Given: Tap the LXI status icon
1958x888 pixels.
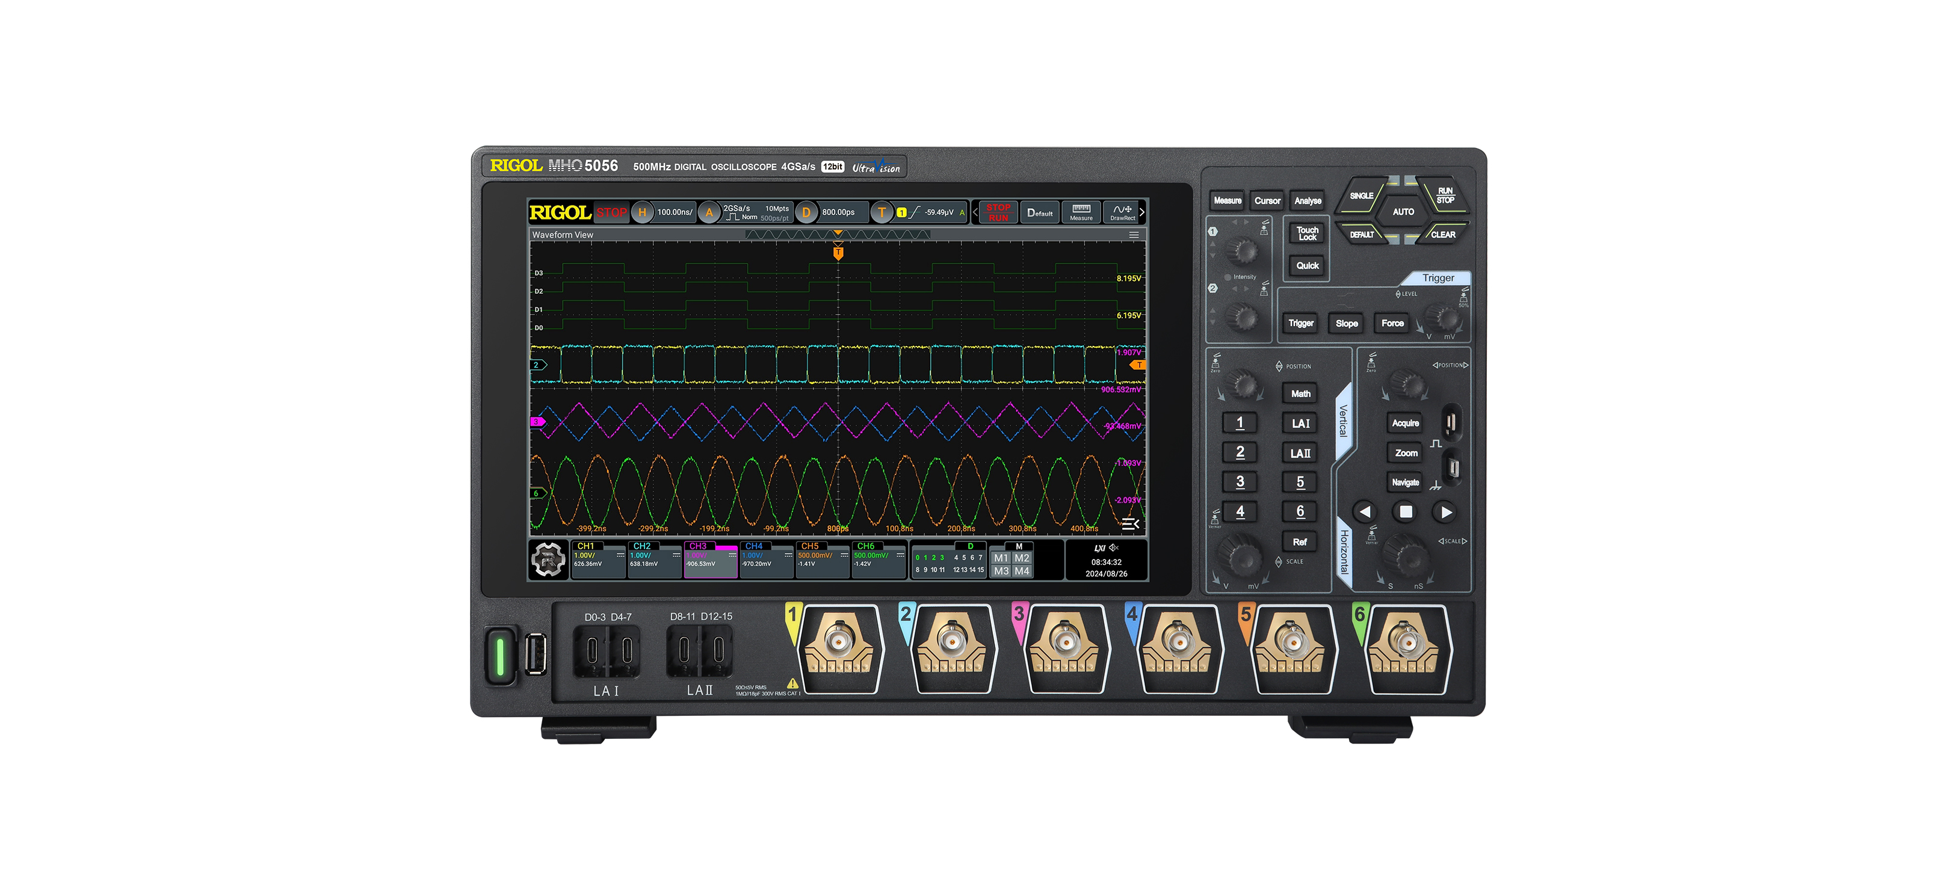Looking at the screenshot, I should coord(1099,548).
